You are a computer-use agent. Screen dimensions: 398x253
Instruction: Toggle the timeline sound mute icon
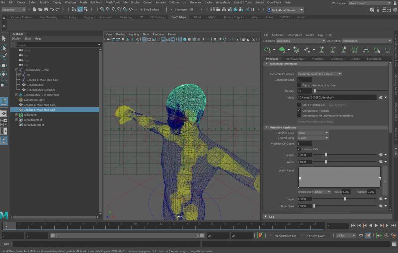tap(379, 236)
